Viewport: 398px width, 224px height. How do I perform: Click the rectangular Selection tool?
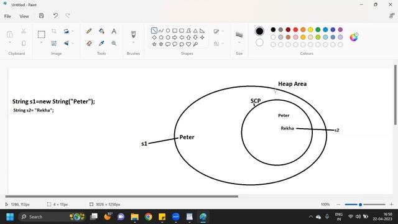[x=42, y=34]
